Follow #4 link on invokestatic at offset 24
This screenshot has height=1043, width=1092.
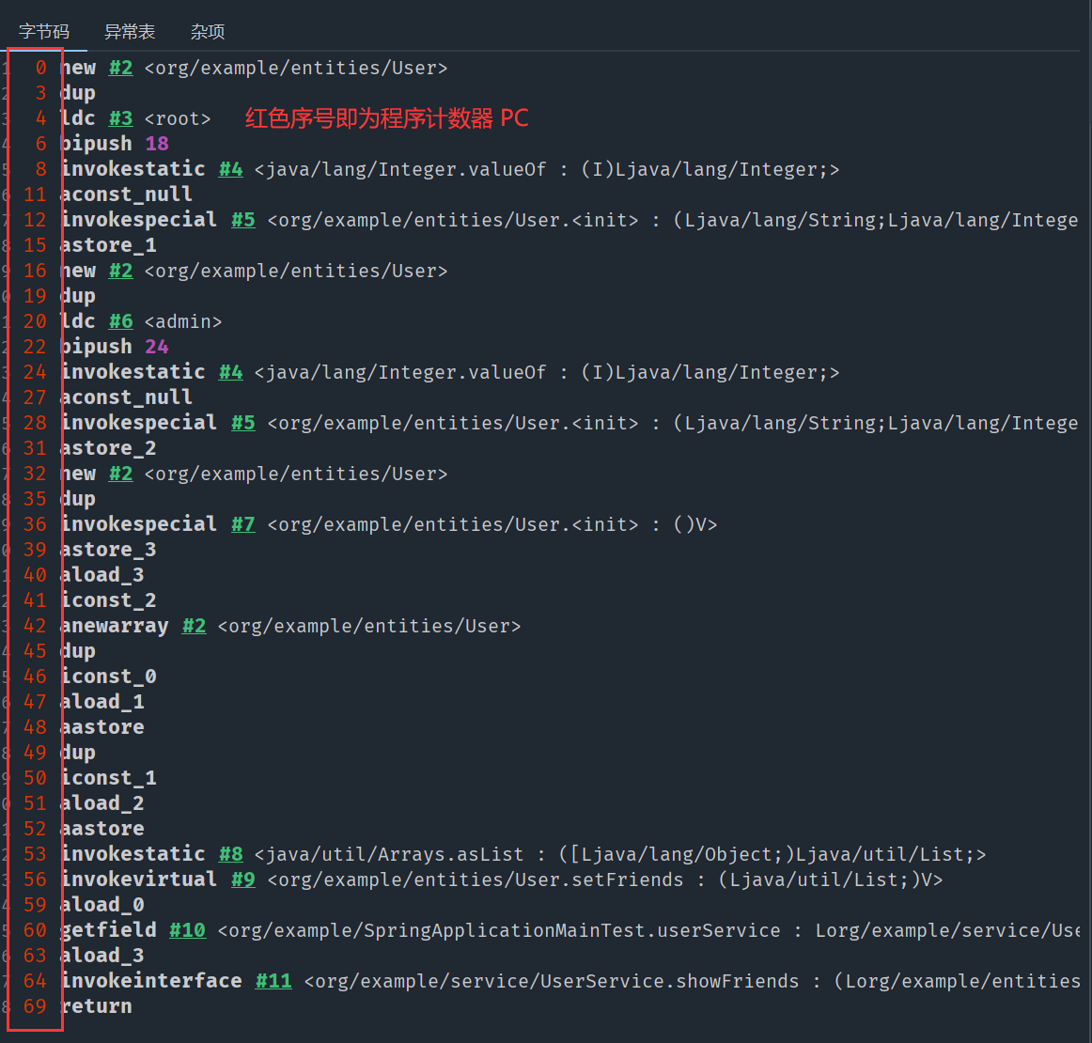point(230,372)
